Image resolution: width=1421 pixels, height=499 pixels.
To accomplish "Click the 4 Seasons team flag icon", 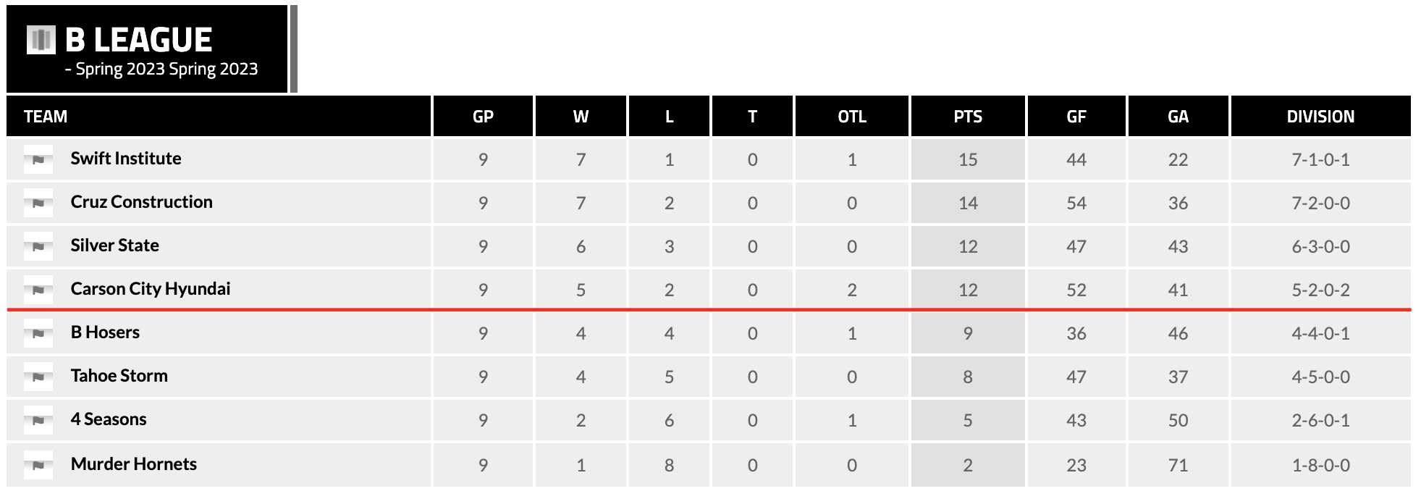I will click(38, 420).
